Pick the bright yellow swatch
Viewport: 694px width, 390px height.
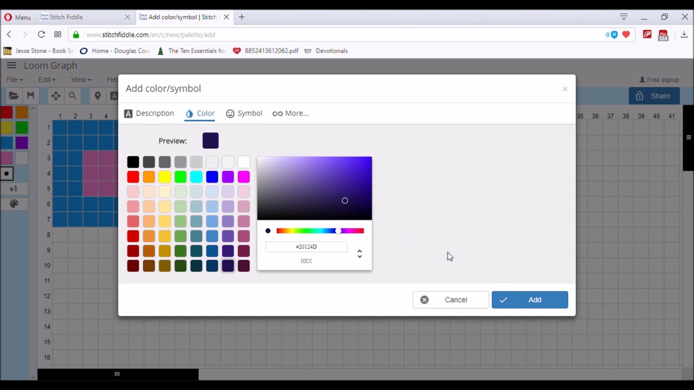coord(165,177)
